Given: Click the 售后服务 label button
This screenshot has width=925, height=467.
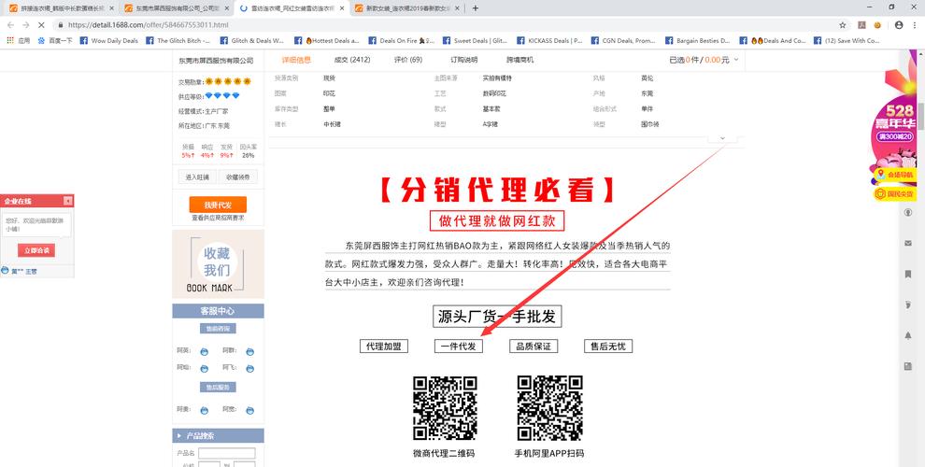Looking at the screenshot, I should click(x=218, y=388).
